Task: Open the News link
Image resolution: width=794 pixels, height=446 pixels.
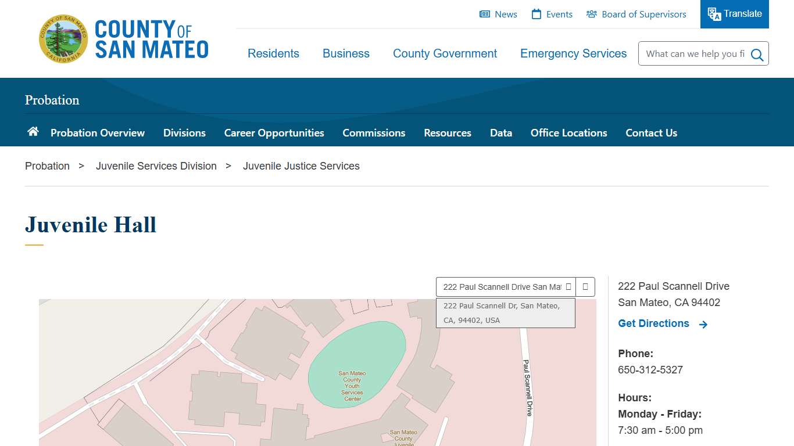Action: [498, 15]
